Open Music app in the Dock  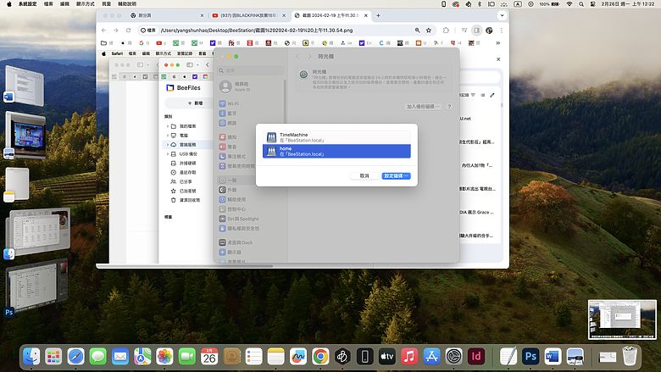pyautogui.click(x=409, y=357)
